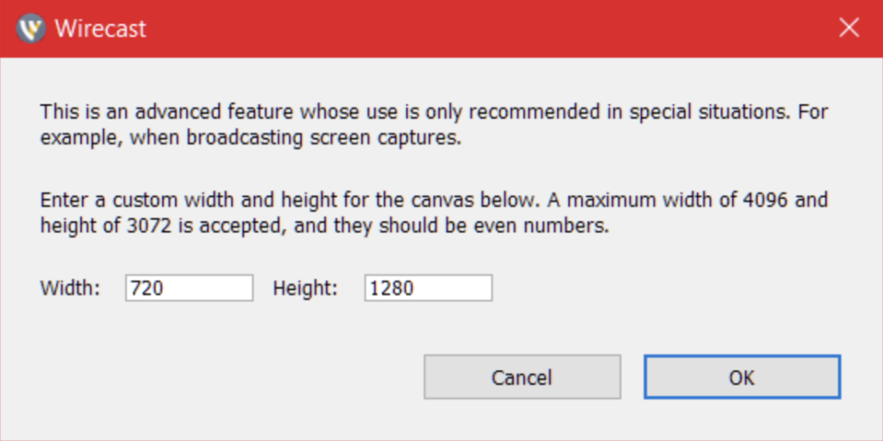Click the "Height:" label
This screenshot has height=441, width=883.
[x=305, y=288]
